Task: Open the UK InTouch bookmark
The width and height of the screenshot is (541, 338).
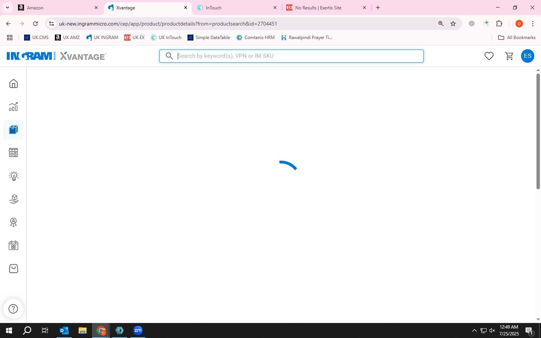Action: (x=166, y=38)
